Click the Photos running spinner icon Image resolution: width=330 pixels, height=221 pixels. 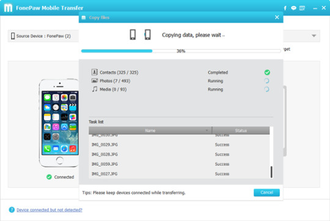click(x=266, y=81)
